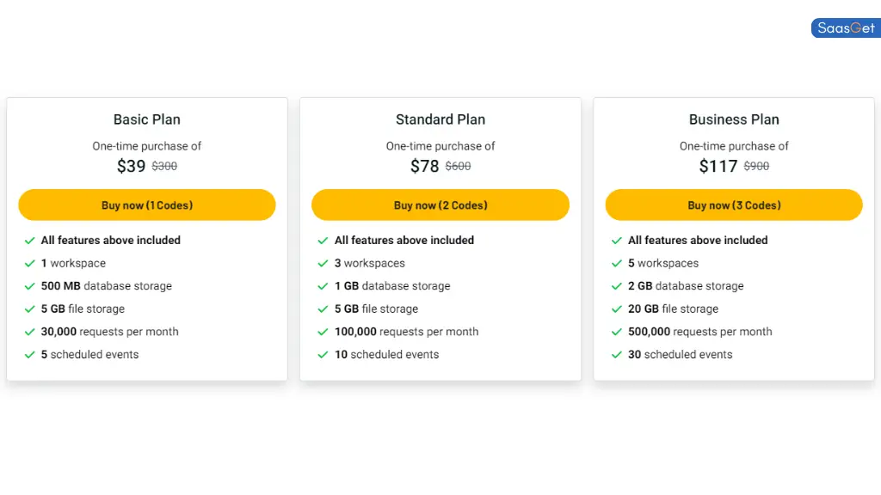Click the checkmark next to 100,000 requests per month
The height and width of the screenshot is (495, 881).
(324, 332)
